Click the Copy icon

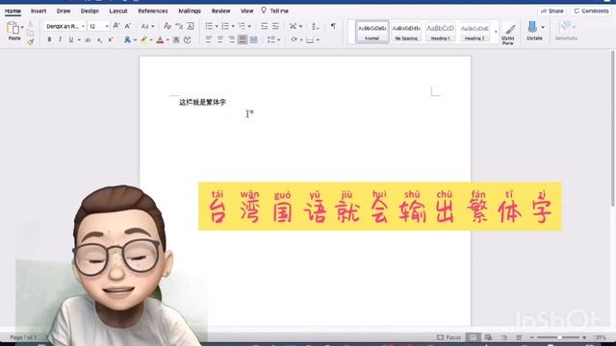30,33
